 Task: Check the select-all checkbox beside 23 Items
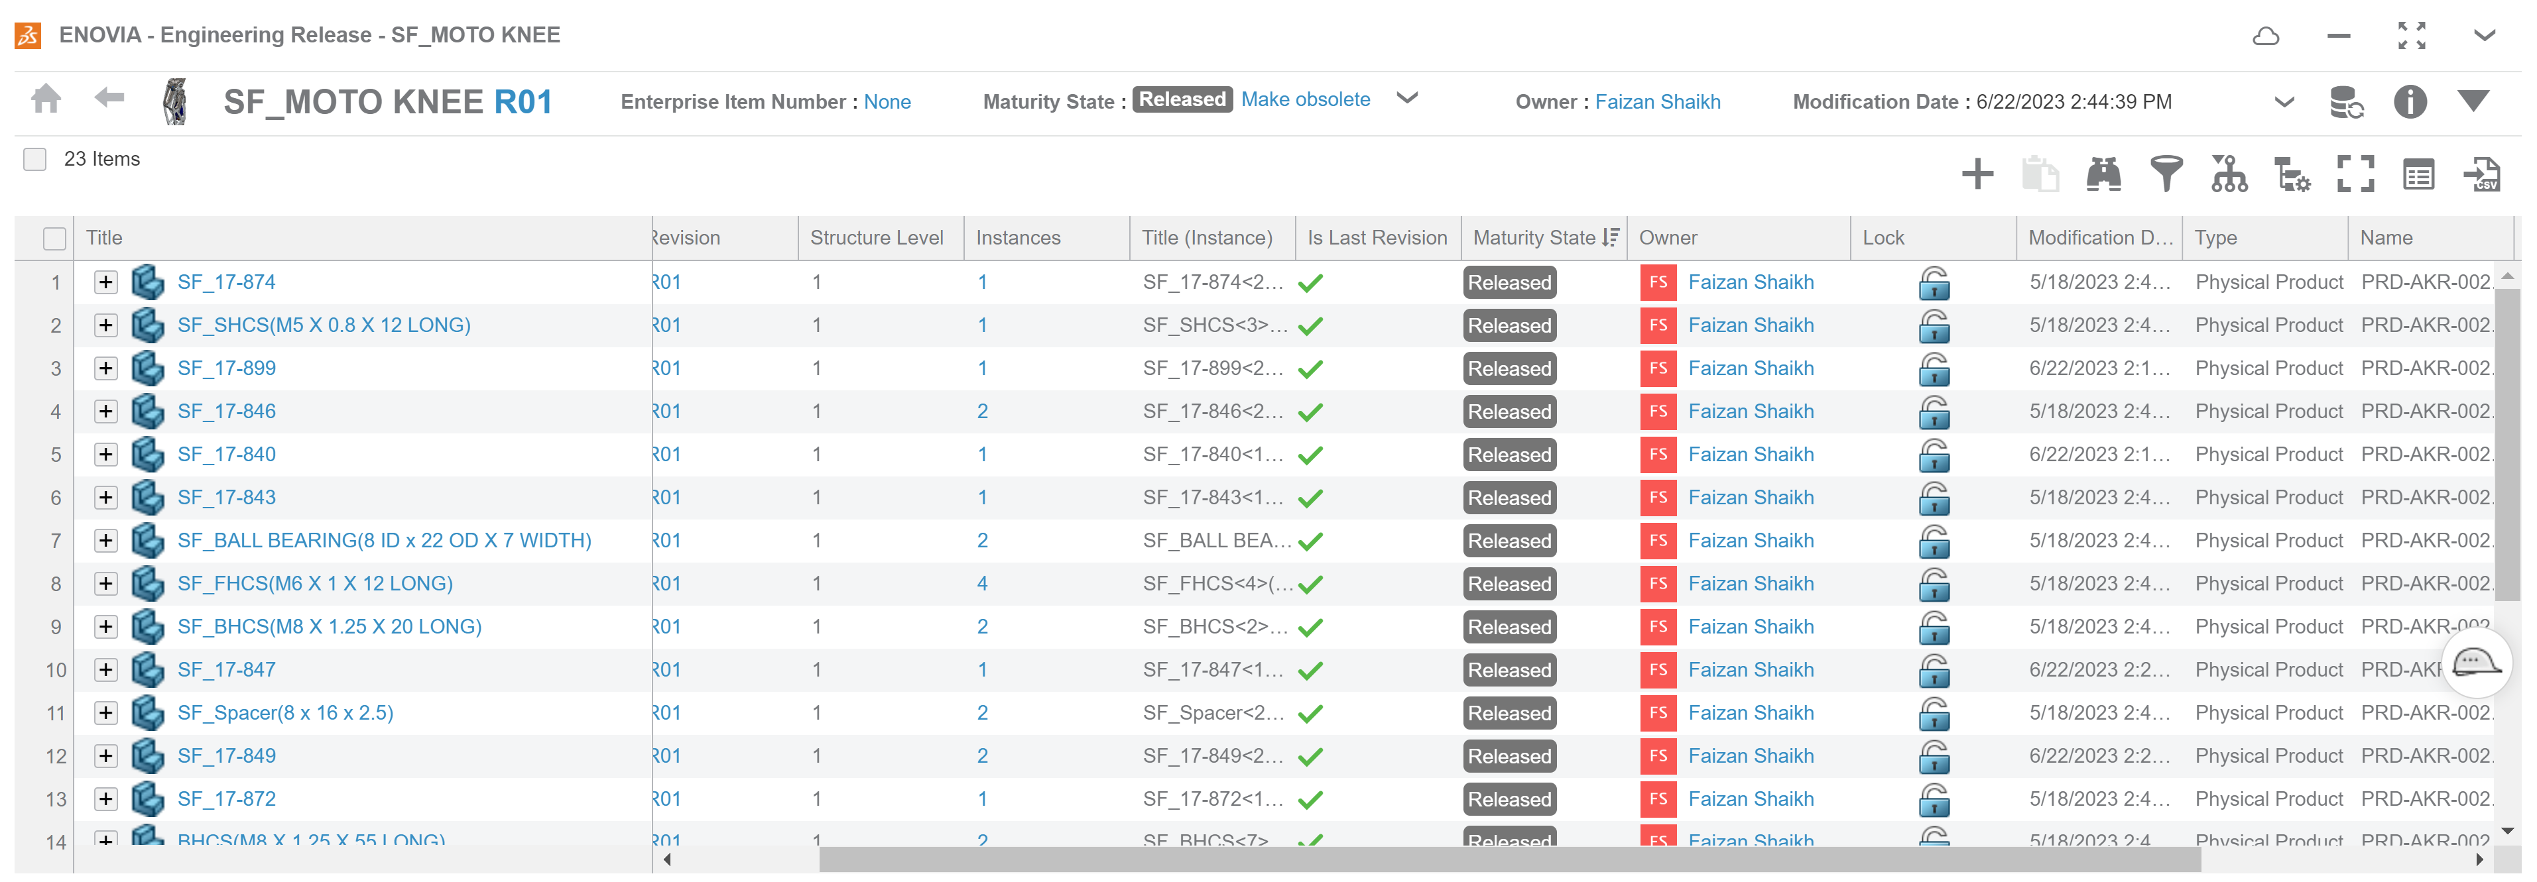(34, 160)
